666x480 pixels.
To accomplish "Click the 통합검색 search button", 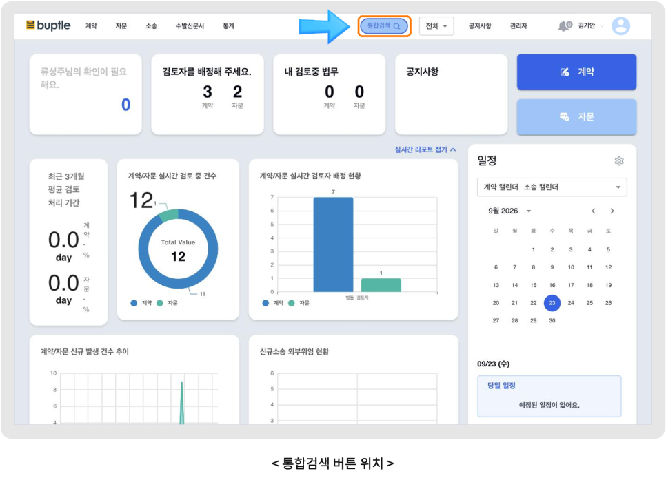I will [x=384, y=26].
